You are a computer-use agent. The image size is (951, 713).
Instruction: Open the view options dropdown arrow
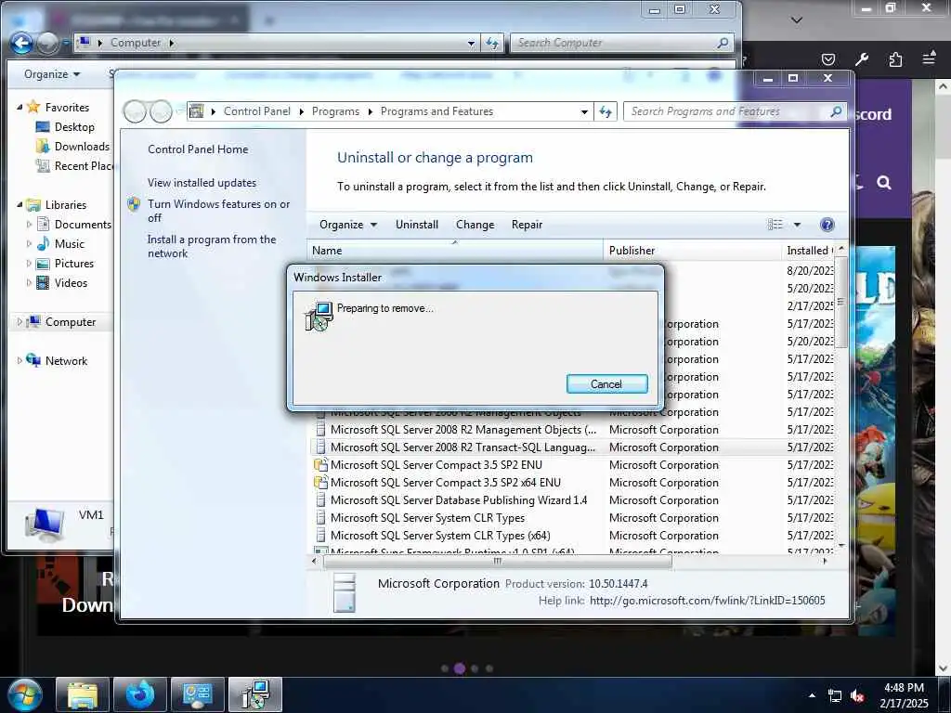[797, 225]
